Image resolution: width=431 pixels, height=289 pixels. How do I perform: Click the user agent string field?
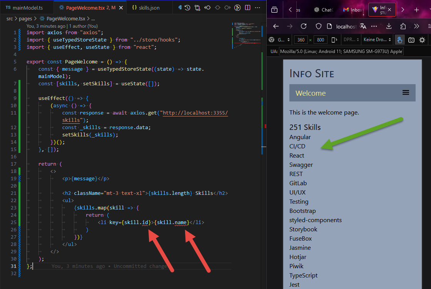pos(341,51)
